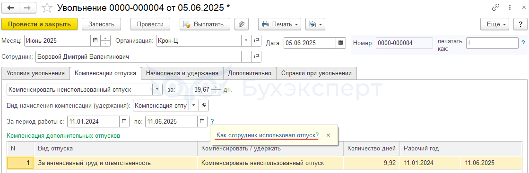
Task: Open hint ? next to печатать как
Action: (523, 43)
